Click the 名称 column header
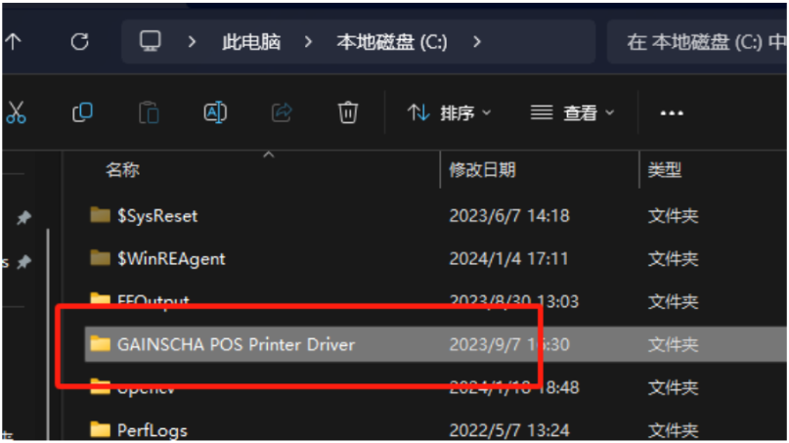The image size is (789, 443). 122,170
